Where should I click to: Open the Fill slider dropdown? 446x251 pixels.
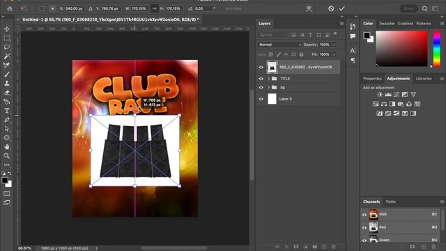click(334, 54)
